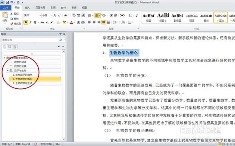Switch to the 页面布局 (Page Layout) tab
This screenshot has height=146, width=235.
pos(40,7)
